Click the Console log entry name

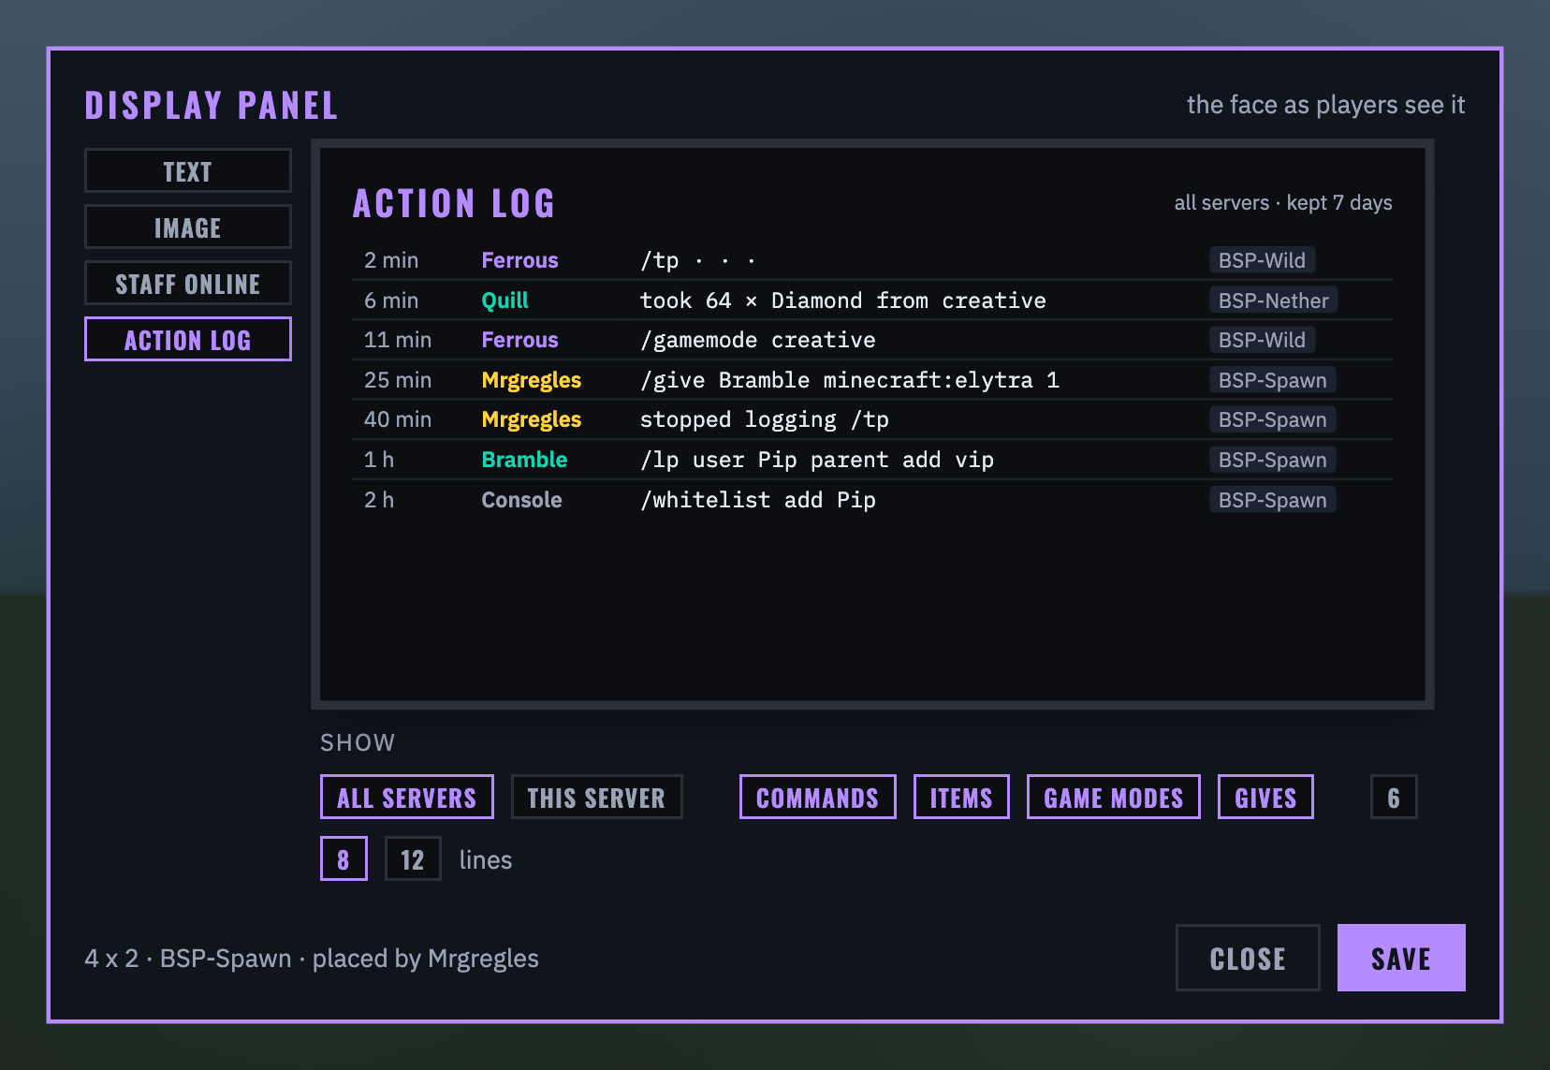(x=521, y=500)
